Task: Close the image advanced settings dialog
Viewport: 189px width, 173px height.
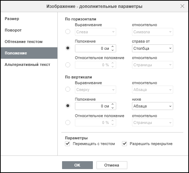Action: click(x=182, y=6)
